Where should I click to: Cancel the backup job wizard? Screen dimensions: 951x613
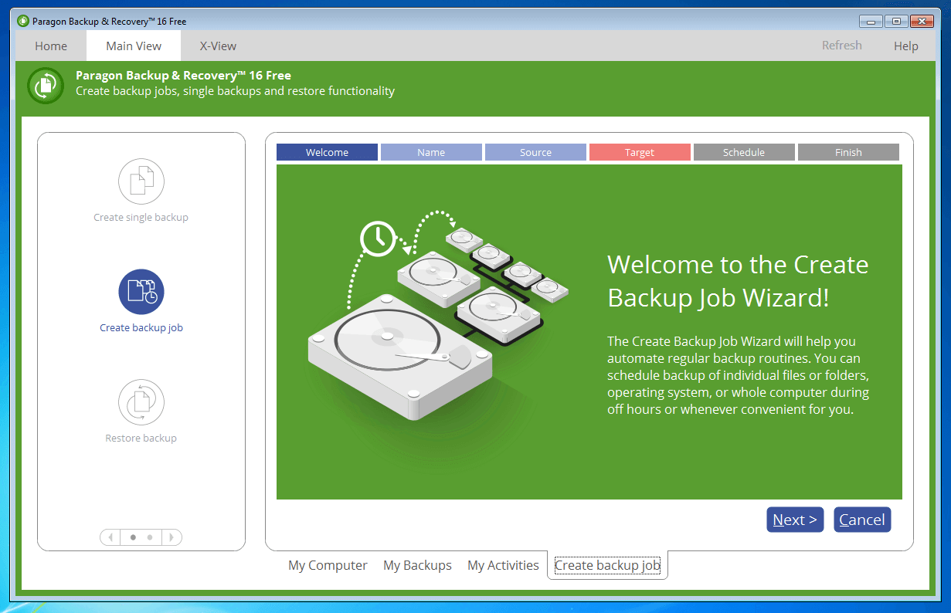point(862,520)
